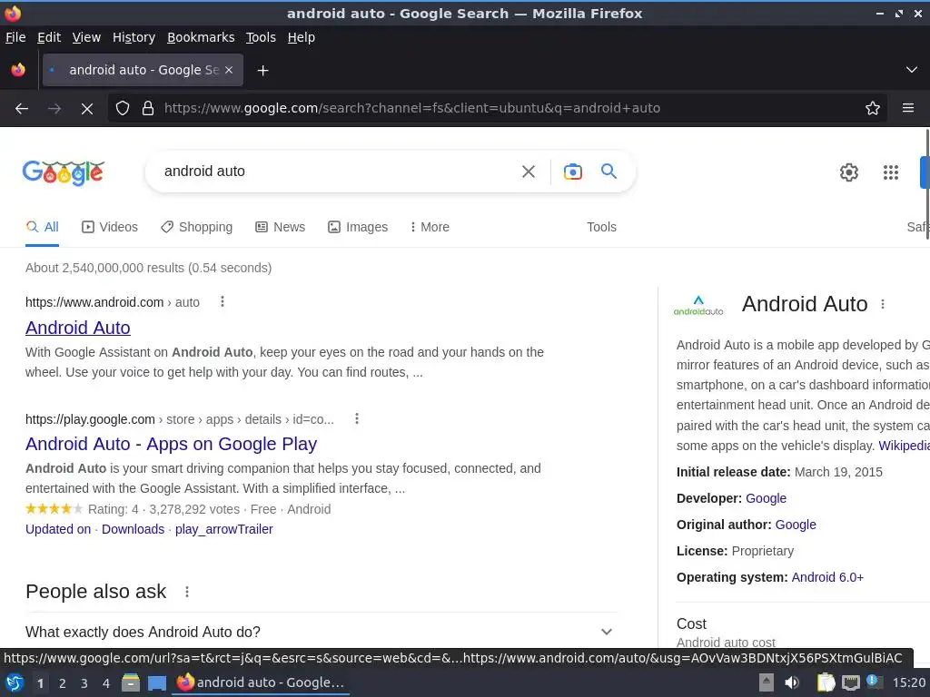Viewport: 930px width, 697px height.
Task: Expand 'What exactly does Android Auto do?'
Action: (321, 632)
